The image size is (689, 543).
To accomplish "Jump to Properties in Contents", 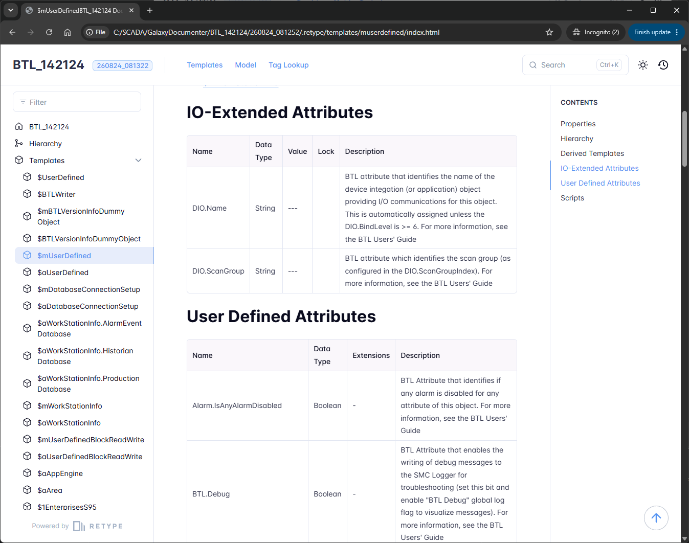I will point(578,124).
